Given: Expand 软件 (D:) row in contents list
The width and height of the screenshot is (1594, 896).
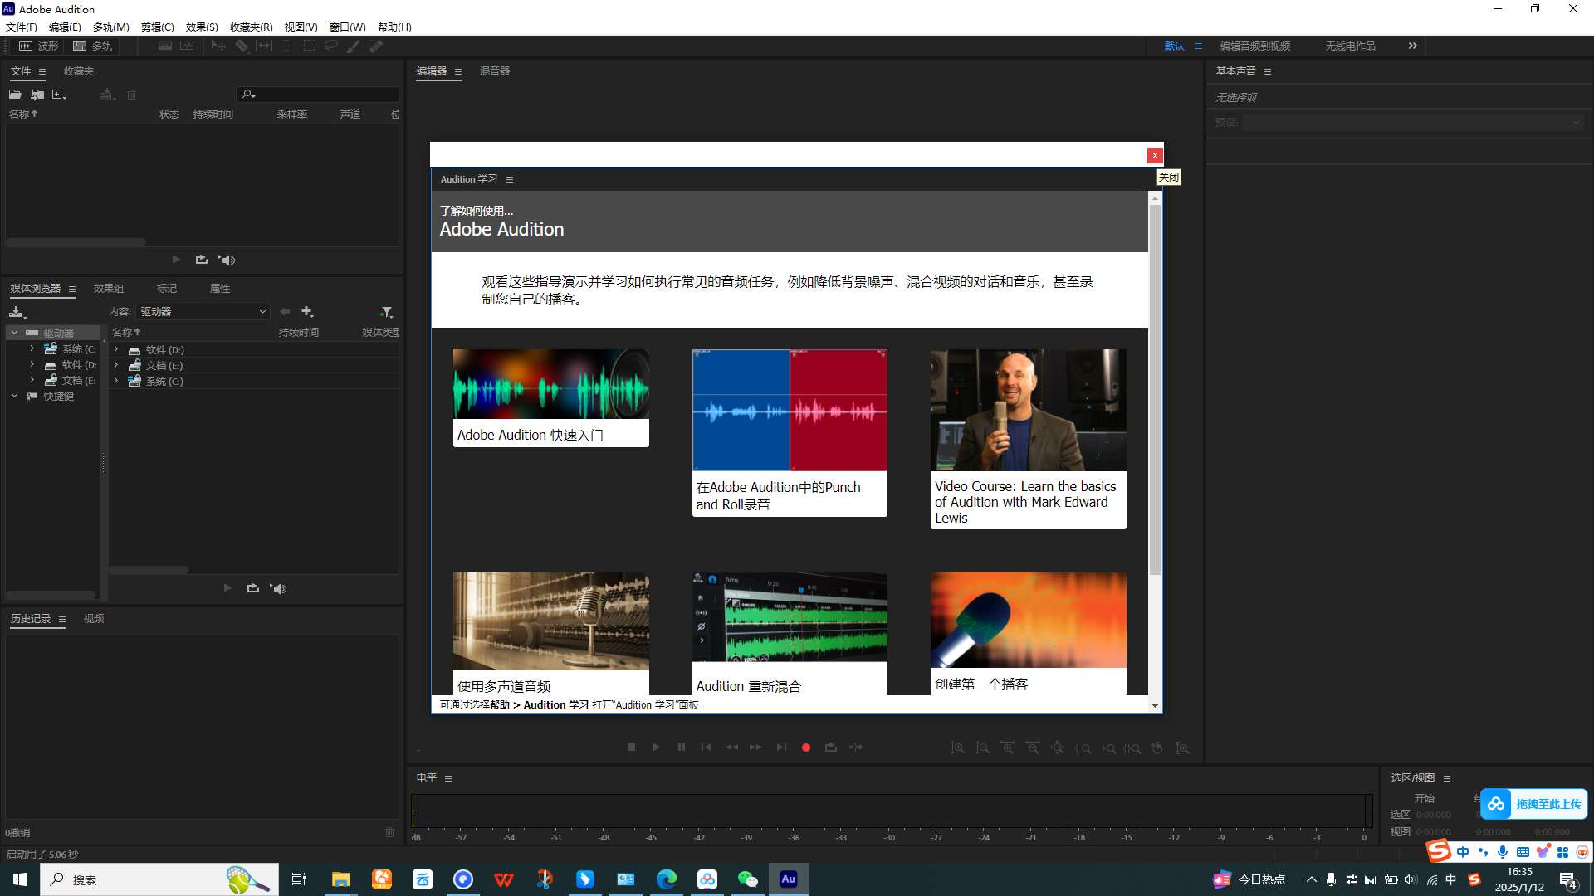Looking at the screenshot, I should pos(116,349).
